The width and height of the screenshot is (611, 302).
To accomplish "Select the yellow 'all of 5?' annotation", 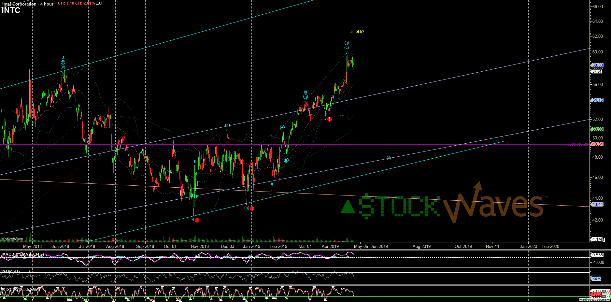I will [x=357, y=32].
